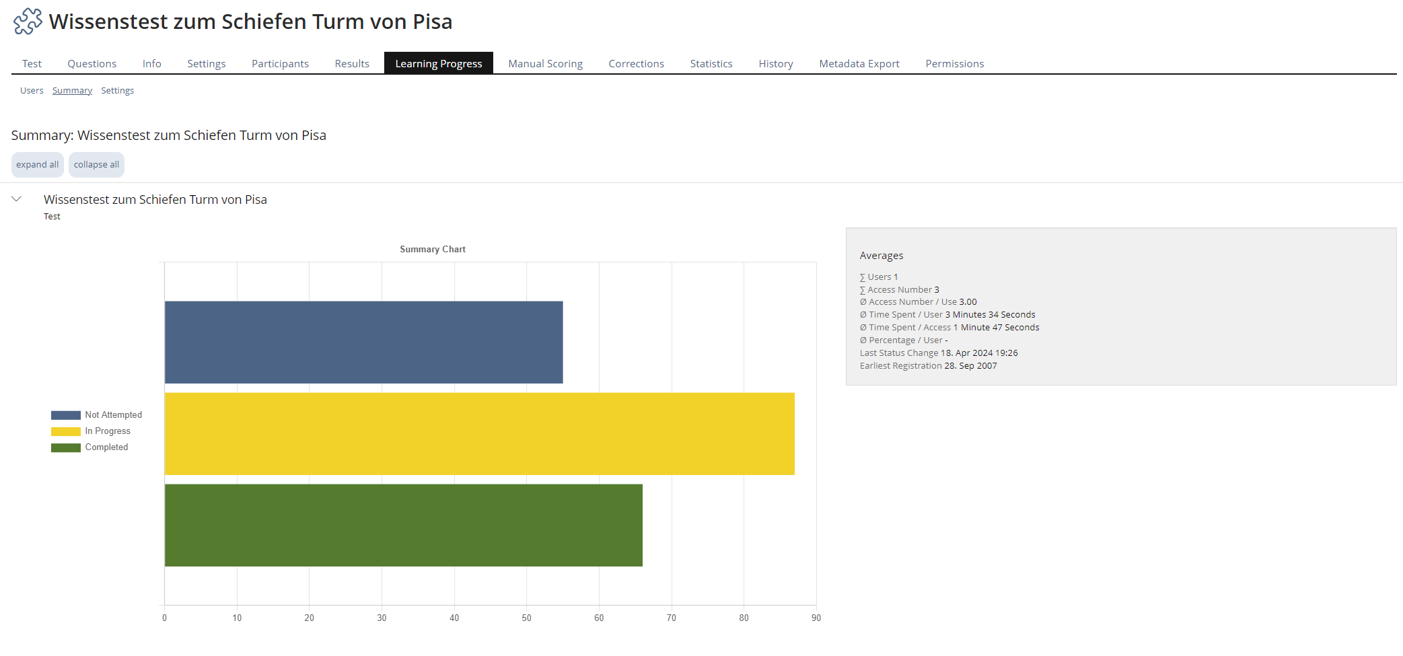Open the Users sub-tab
The height and width of the screenshot is (656, 1403).
click(x=32, y=90)
